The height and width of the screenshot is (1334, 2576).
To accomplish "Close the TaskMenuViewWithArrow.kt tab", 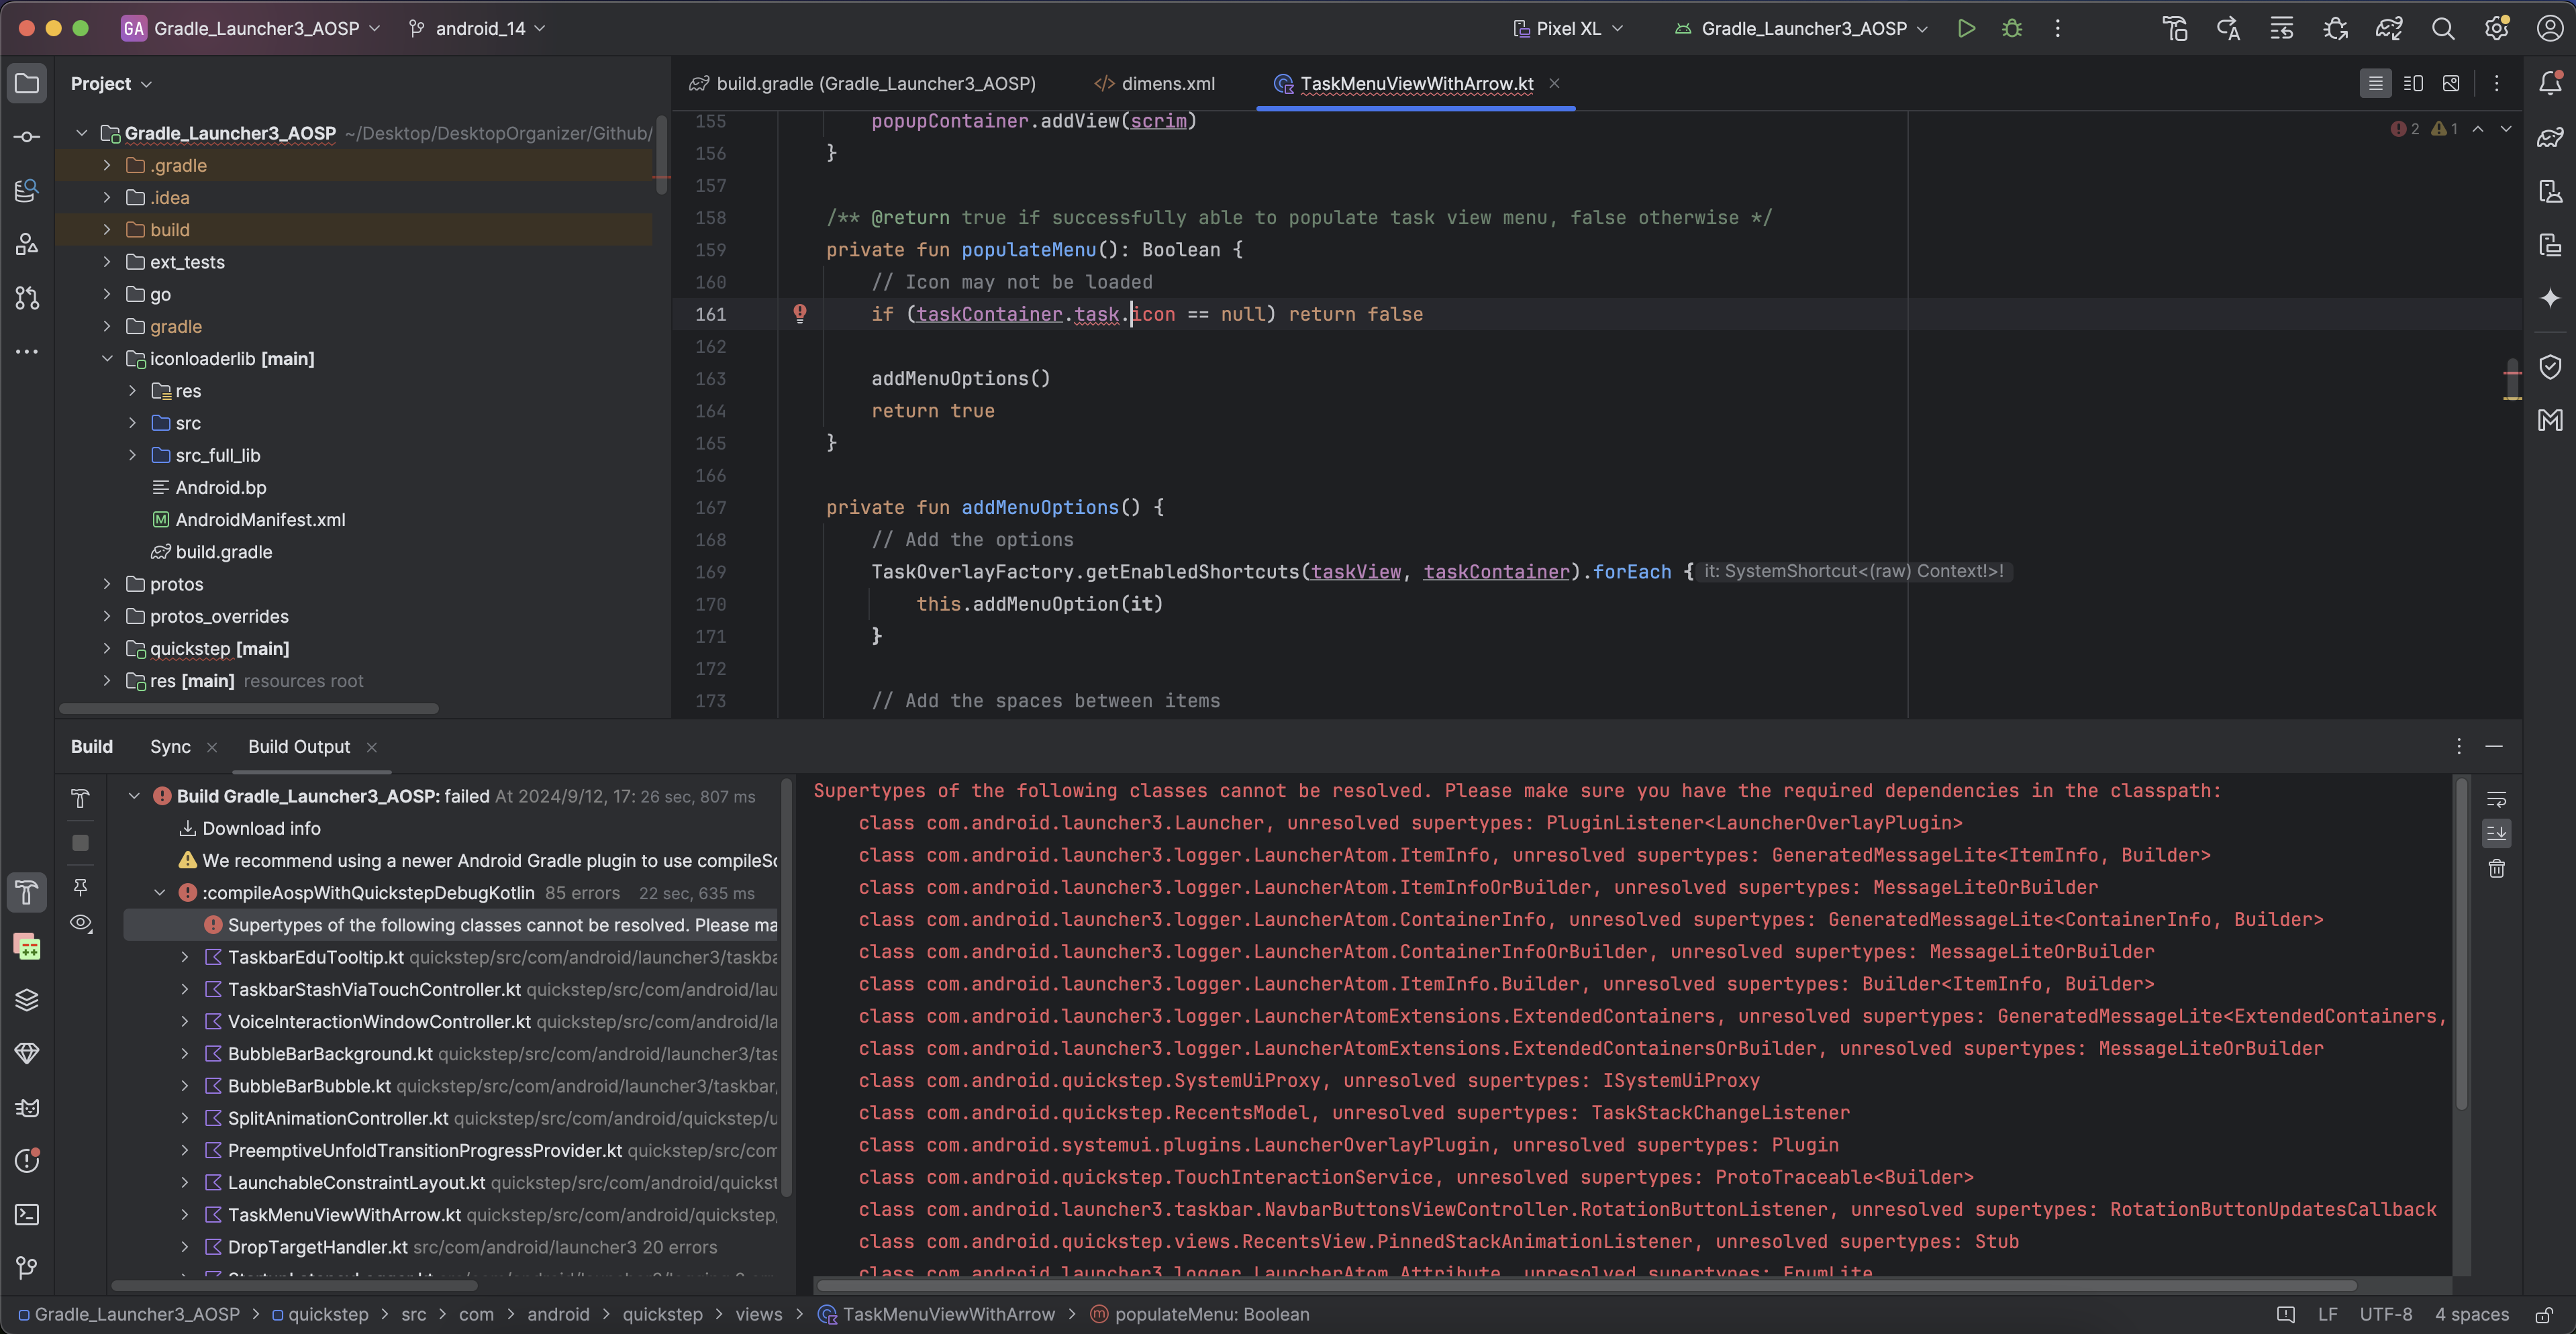I will pyautogui.click(x=1554, y=83).
